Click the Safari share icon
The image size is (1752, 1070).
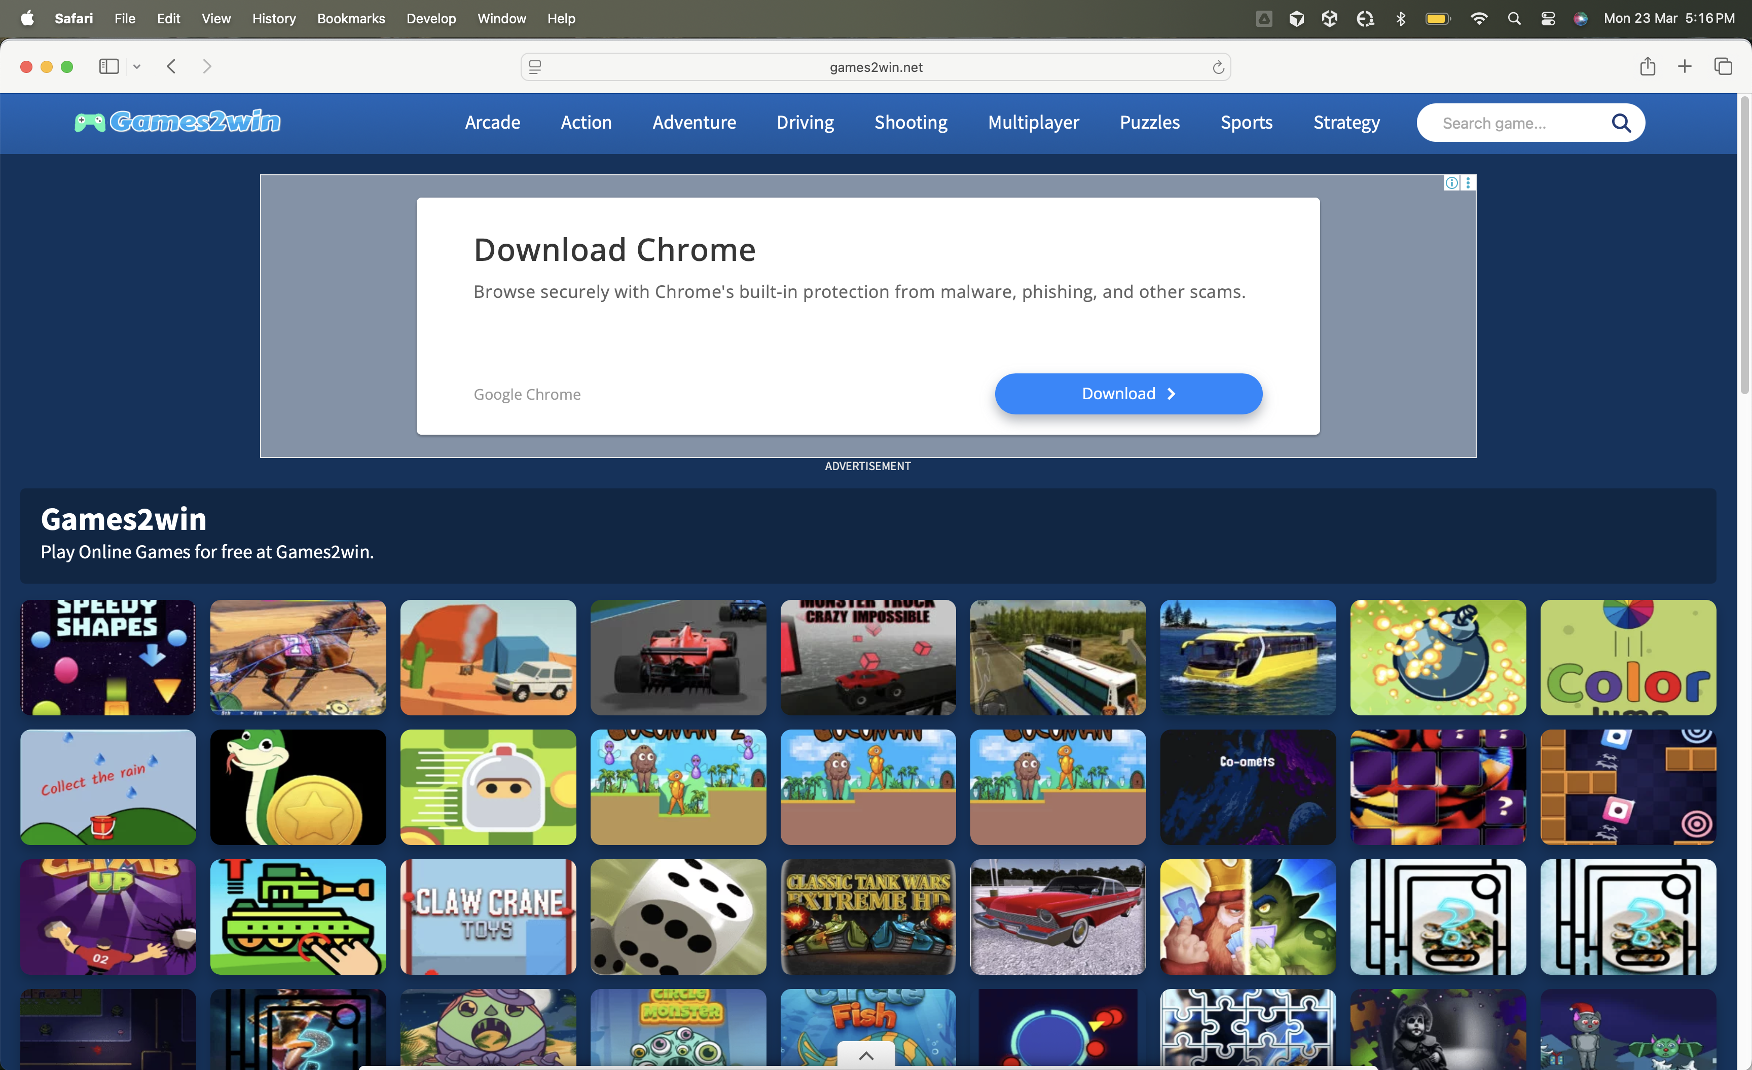(x=1648, y=67)
